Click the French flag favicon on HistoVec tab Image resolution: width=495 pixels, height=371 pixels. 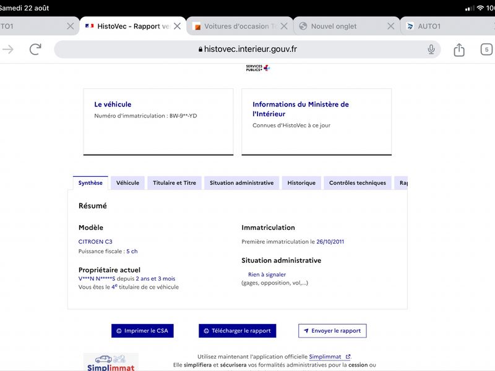[90, 26]
